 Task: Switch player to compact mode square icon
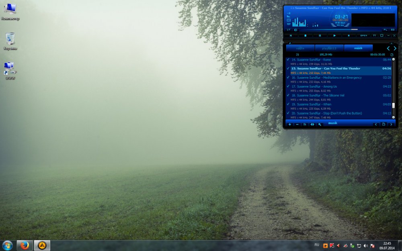pyautogui.click(x=382, y=35)
